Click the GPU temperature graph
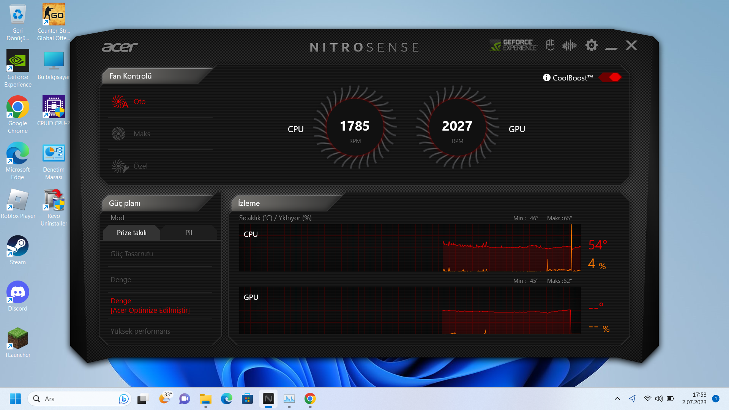729x410 pixels. tap(410, 310)
